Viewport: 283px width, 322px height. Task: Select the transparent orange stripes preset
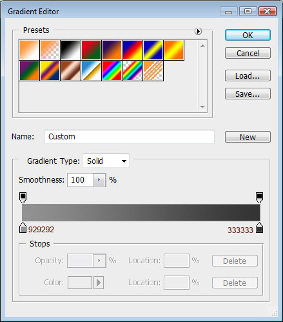coord(153,70)
